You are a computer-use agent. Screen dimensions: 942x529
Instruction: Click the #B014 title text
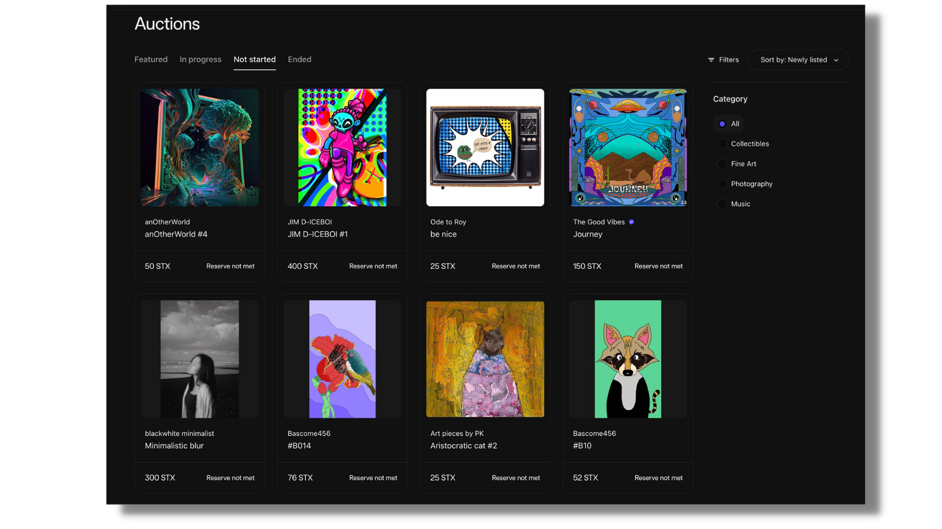[299, 446]
